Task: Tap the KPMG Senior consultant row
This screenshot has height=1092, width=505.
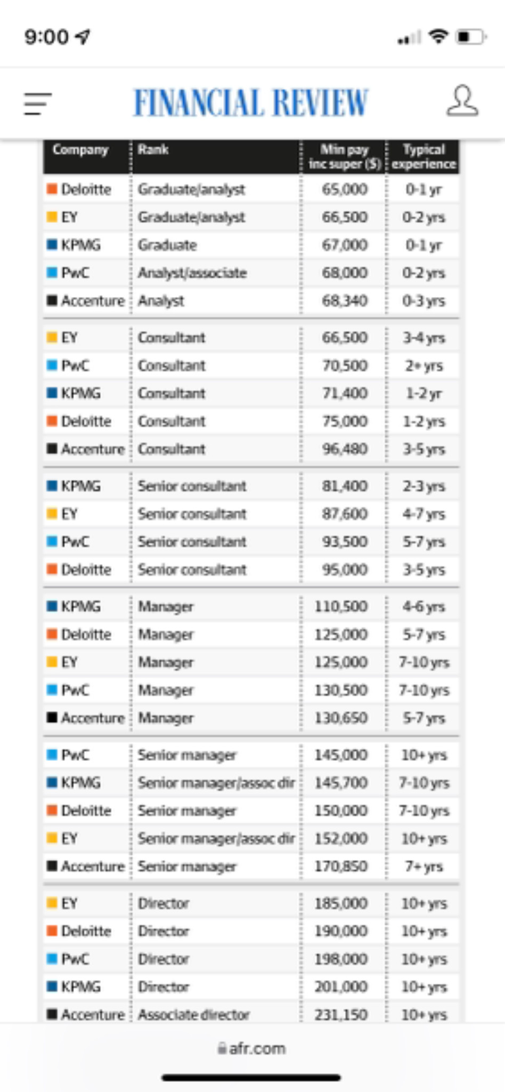Action: (x=251, y=486)
